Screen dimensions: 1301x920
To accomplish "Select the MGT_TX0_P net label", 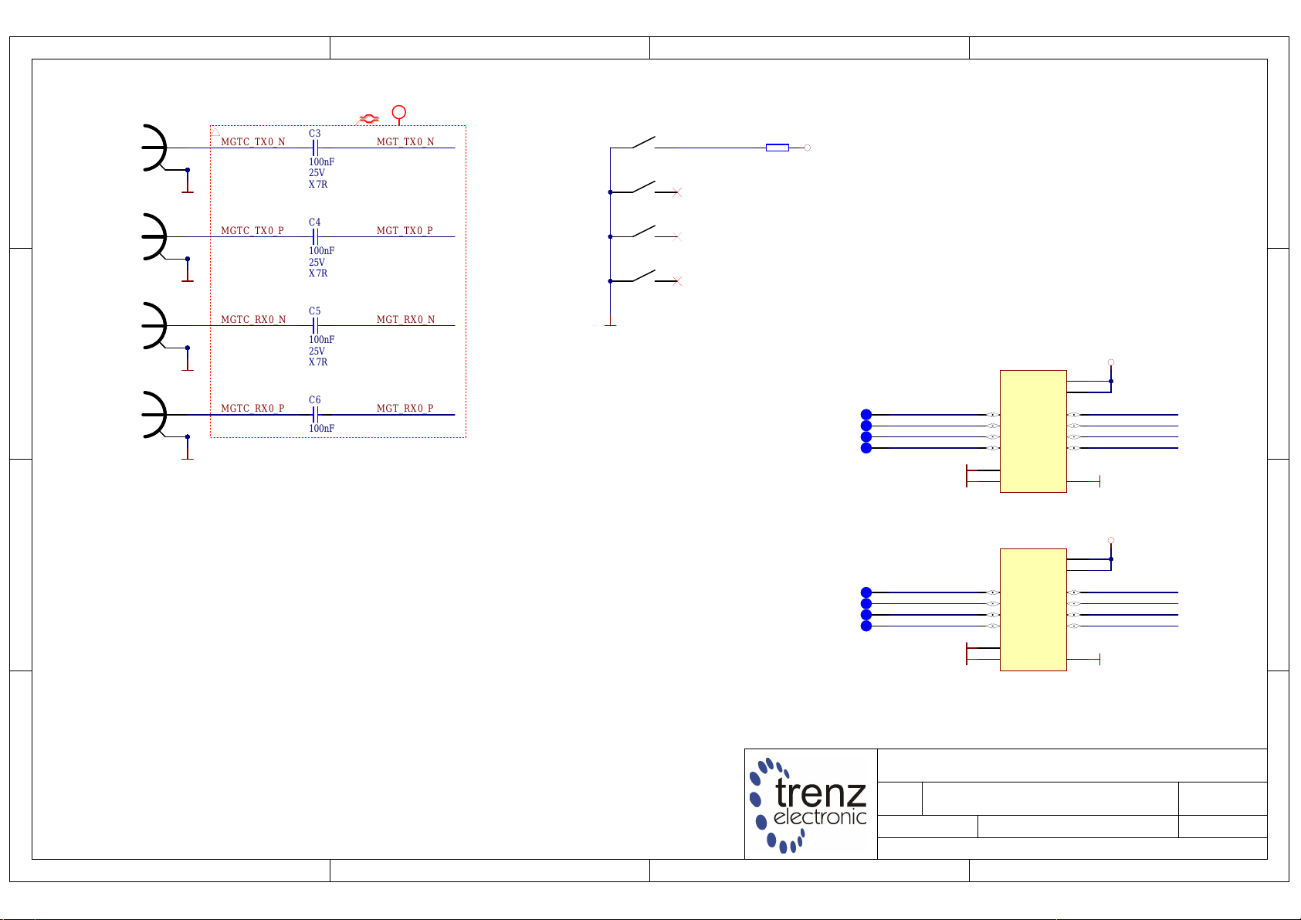I will point(405,231).
